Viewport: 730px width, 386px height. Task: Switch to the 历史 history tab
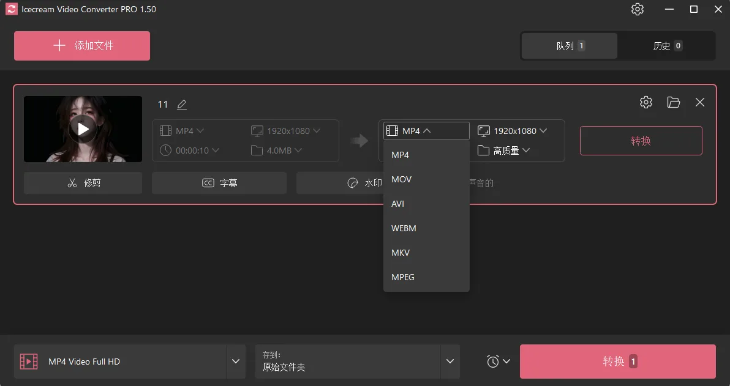click(667, 46)
